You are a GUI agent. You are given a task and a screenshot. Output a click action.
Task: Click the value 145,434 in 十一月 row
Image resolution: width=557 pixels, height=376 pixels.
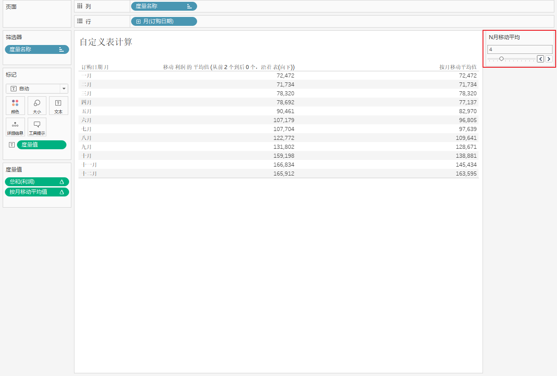point(466,165)
